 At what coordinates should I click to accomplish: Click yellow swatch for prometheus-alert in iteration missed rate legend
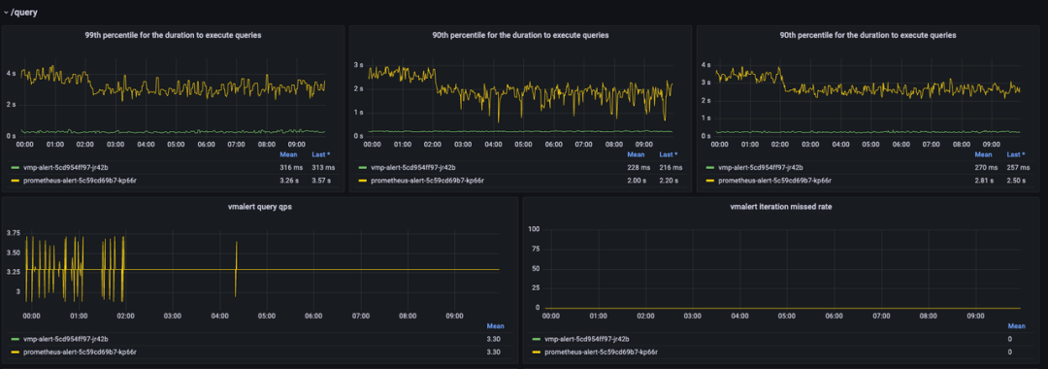[x=537, y=352]
